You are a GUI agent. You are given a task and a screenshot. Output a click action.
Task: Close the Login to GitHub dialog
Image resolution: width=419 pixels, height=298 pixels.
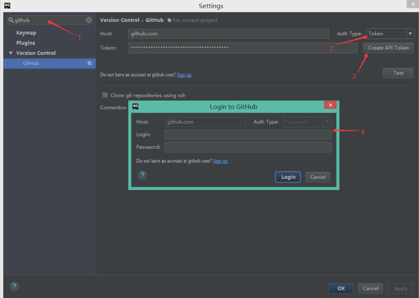(x=330, y=105)
